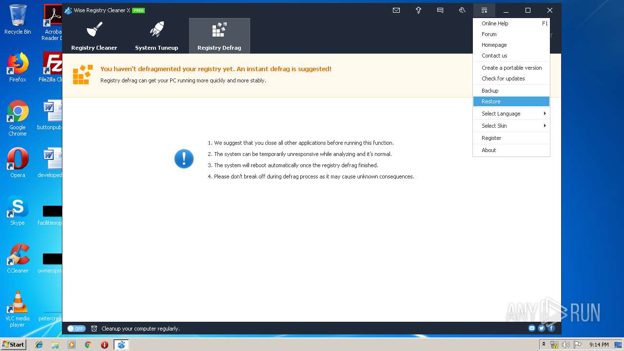Click the Facebook icon in status bar

[551, 328]
